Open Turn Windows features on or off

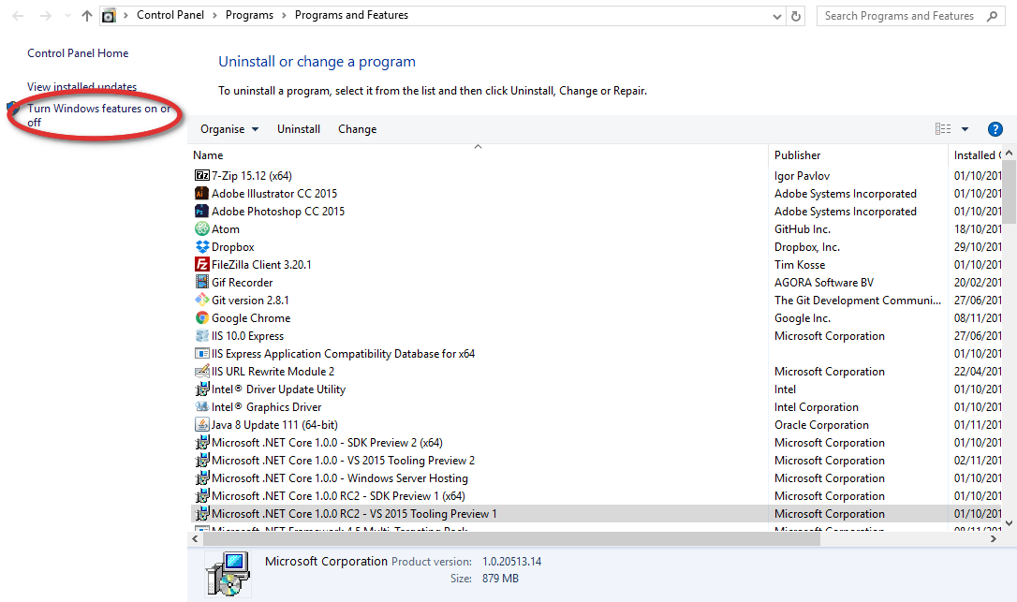pos(98,115)
